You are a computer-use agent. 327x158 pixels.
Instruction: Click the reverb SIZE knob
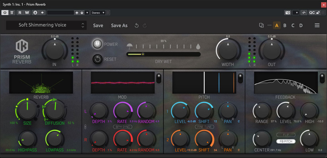click(x=28, y=110)
